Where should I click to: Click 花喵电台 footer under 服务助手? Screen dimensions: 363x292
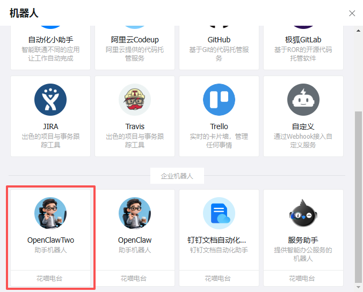point(303,279)
